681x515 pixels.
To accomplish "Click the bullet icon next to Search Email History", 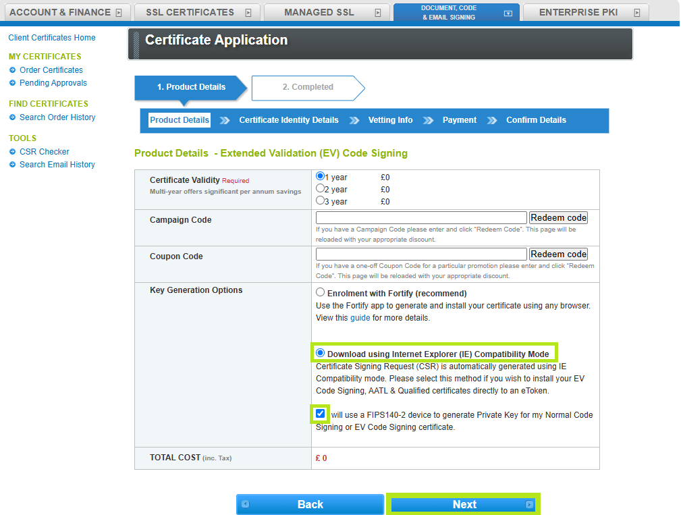I will pos(13,165).
